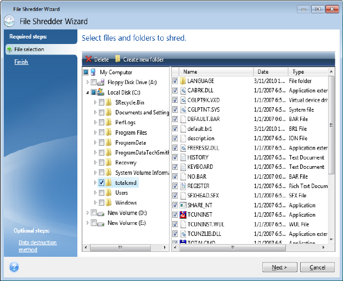Screen dimensions: 343x281
Task: Click the totalcmd folder icon
Action: coord(109,183)
